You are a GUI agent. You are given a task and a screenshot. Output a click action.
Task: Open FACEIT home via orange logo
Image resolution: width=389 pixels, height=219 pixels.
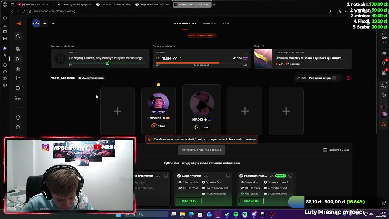(x=18, y=23)
